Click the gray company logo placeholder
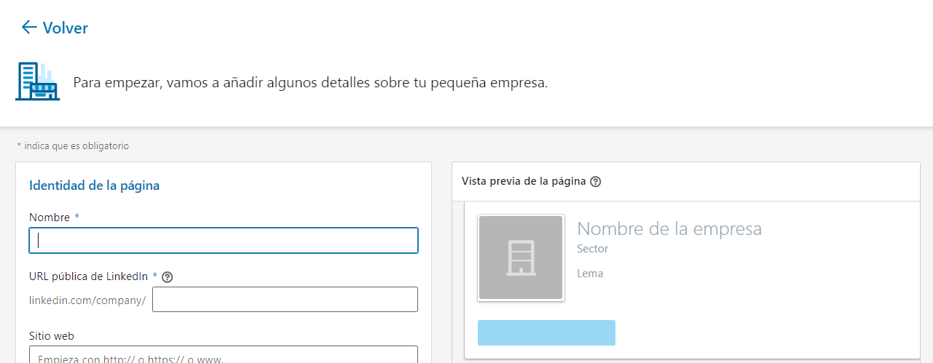 click(x=520, y=258)
